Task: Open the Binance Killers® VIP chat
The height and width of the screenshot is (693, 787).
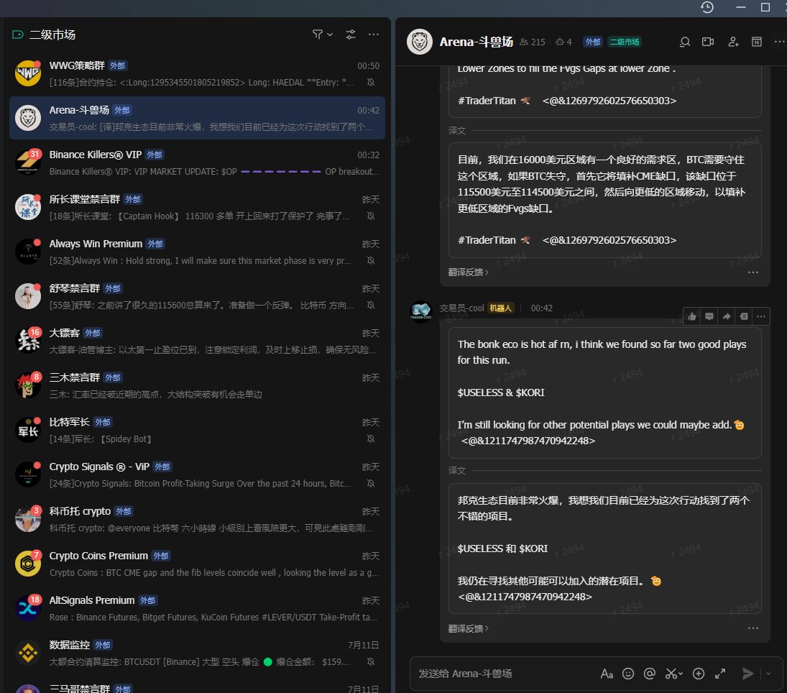Action: [x=197, y=162]
